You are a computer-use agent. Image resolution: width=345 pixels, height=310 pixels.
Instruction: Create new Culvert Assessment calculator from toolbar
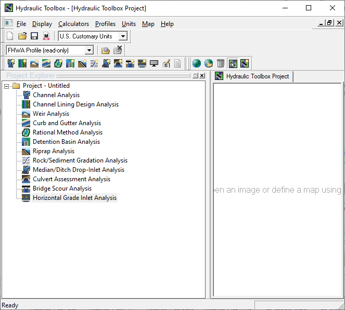coord(118,63)
